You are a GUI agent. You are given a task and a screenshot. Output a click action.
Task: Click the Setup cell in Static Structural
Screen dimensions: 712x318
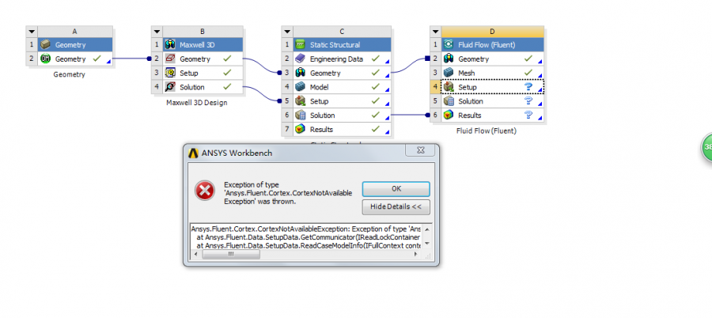coord(342,100)
